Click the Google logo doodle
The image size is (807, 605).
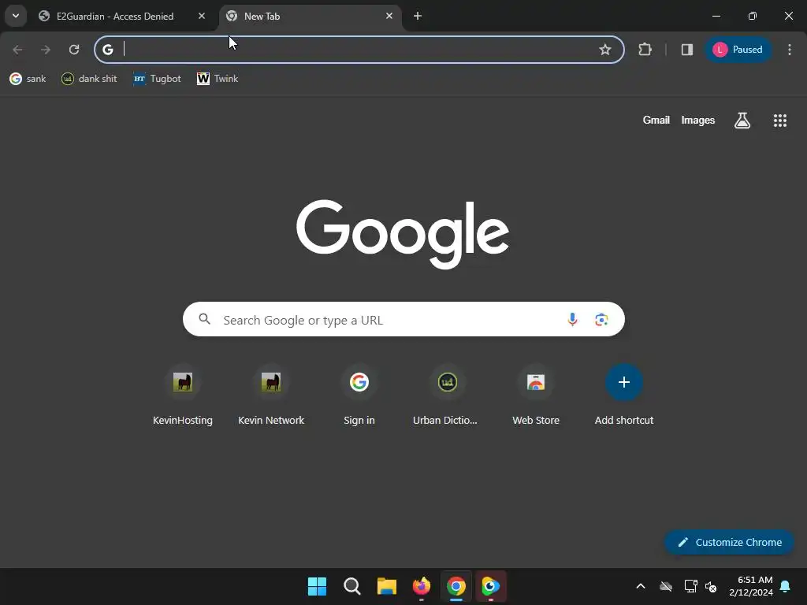coord(403,234)
